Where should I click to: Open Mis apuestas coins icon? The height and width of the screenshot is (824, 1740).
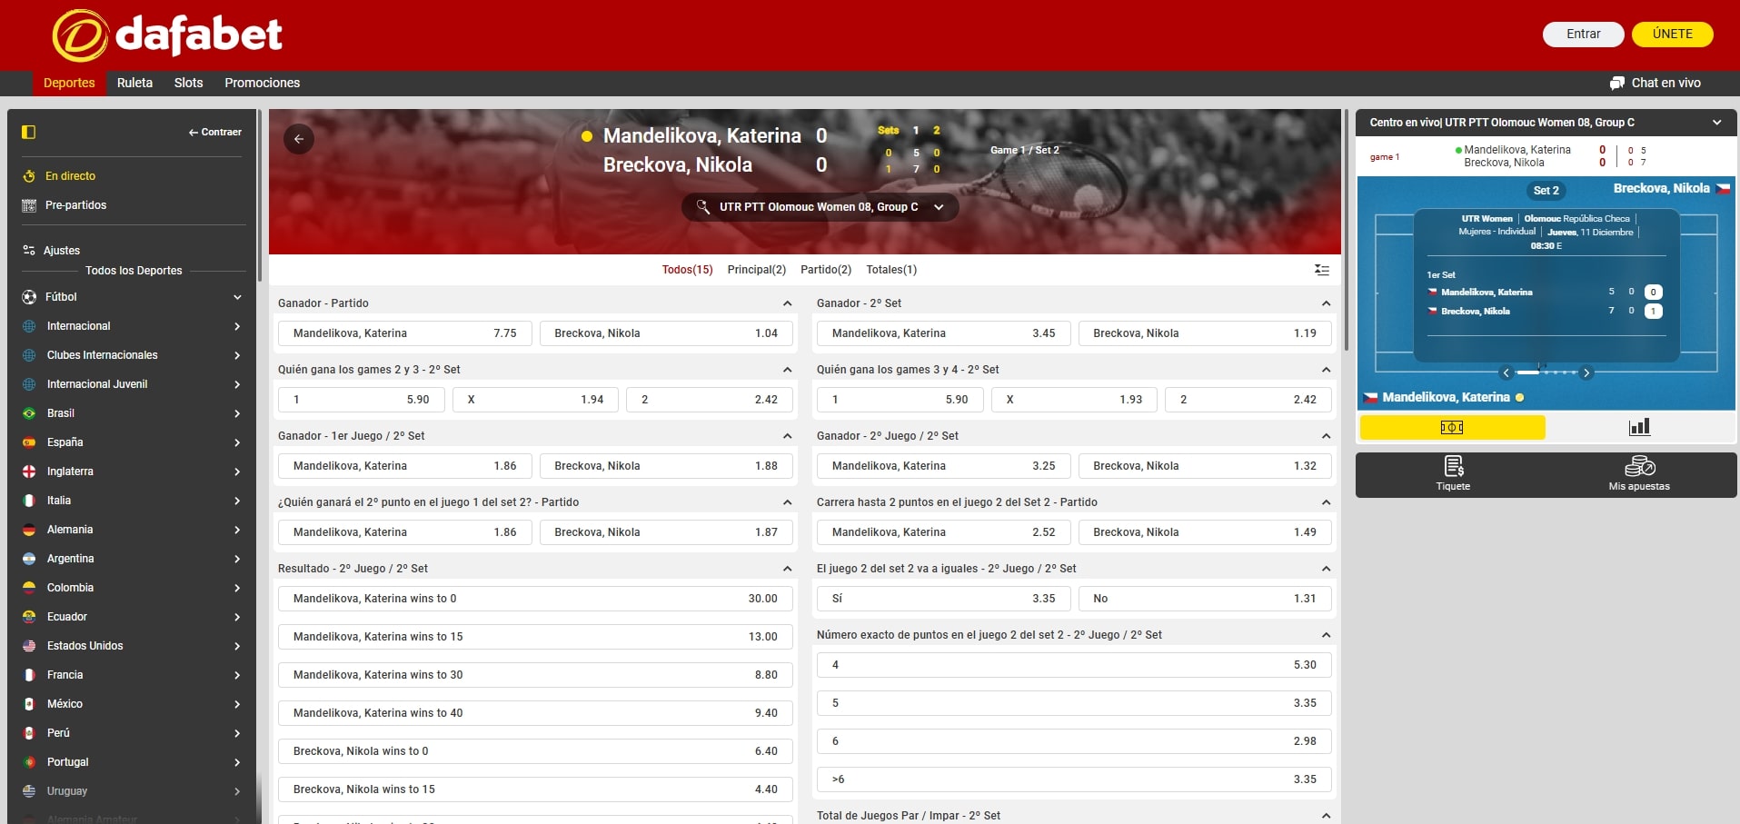pos(1639,467)
